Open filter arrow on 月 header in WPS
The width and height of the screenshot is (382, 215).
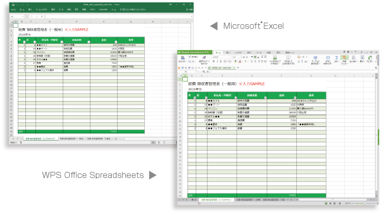(195, 98)
